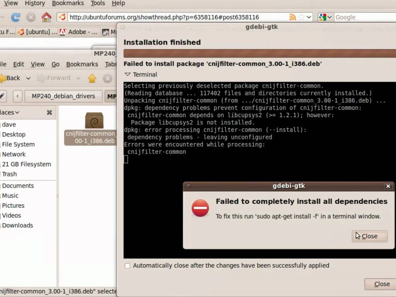Click the file manager Back button
This screenshot has width=396, height=297.
[10, 78]
